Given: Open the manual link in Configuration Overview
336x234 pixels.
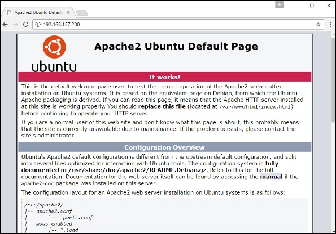Looking at the screenshot, I should tap(271, 177).
